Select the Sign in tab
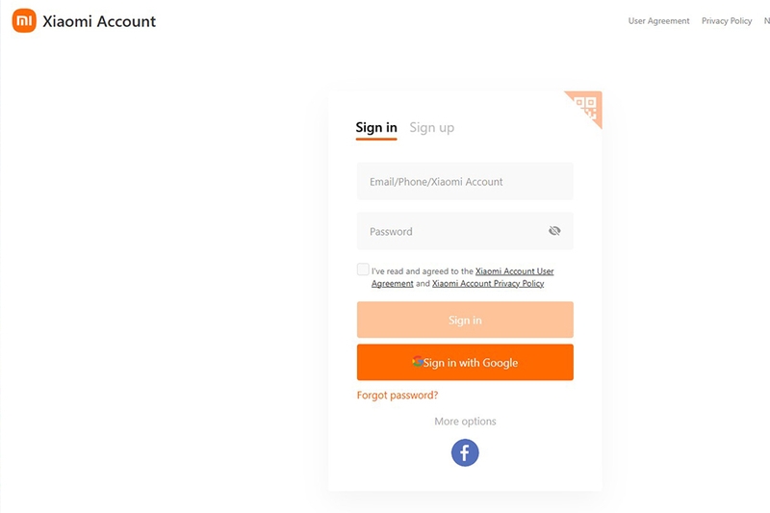Viewport: 770px width, 513px height. (x=376, y=128)
